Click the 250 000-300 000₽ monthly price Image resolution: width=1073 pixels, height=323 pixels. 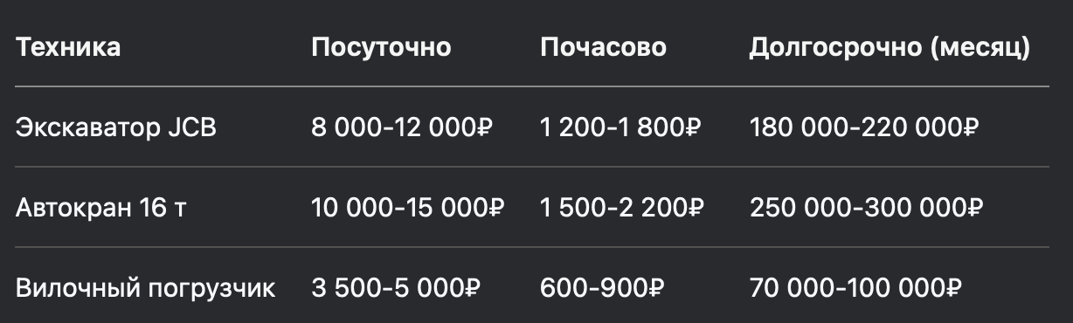click(866, 208)
